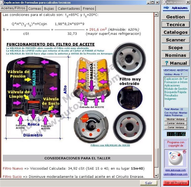Open the Tecnica module
This screenshot has height=187, width=191.
pyautogui.click(x=175, y=25)
